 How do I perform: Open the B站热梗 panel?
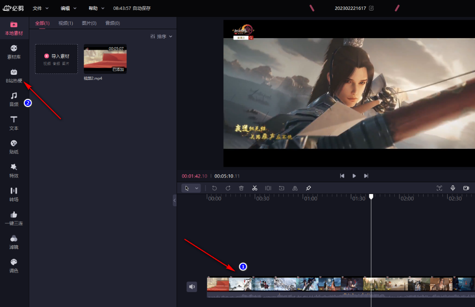click(x=14, y=76)
